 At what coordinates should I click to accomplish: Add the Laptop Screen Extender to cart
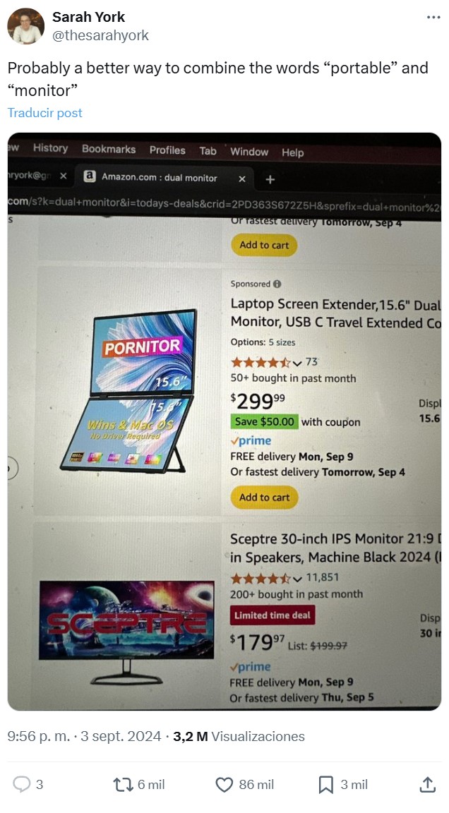pyautogui.click(x=263, y=496)
